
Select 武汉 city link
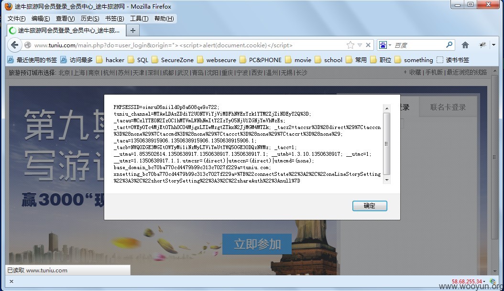point(183,73)
